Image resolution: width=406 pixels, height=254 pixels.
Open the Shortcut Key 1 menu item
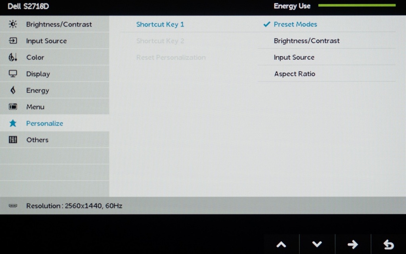point(160,24)
